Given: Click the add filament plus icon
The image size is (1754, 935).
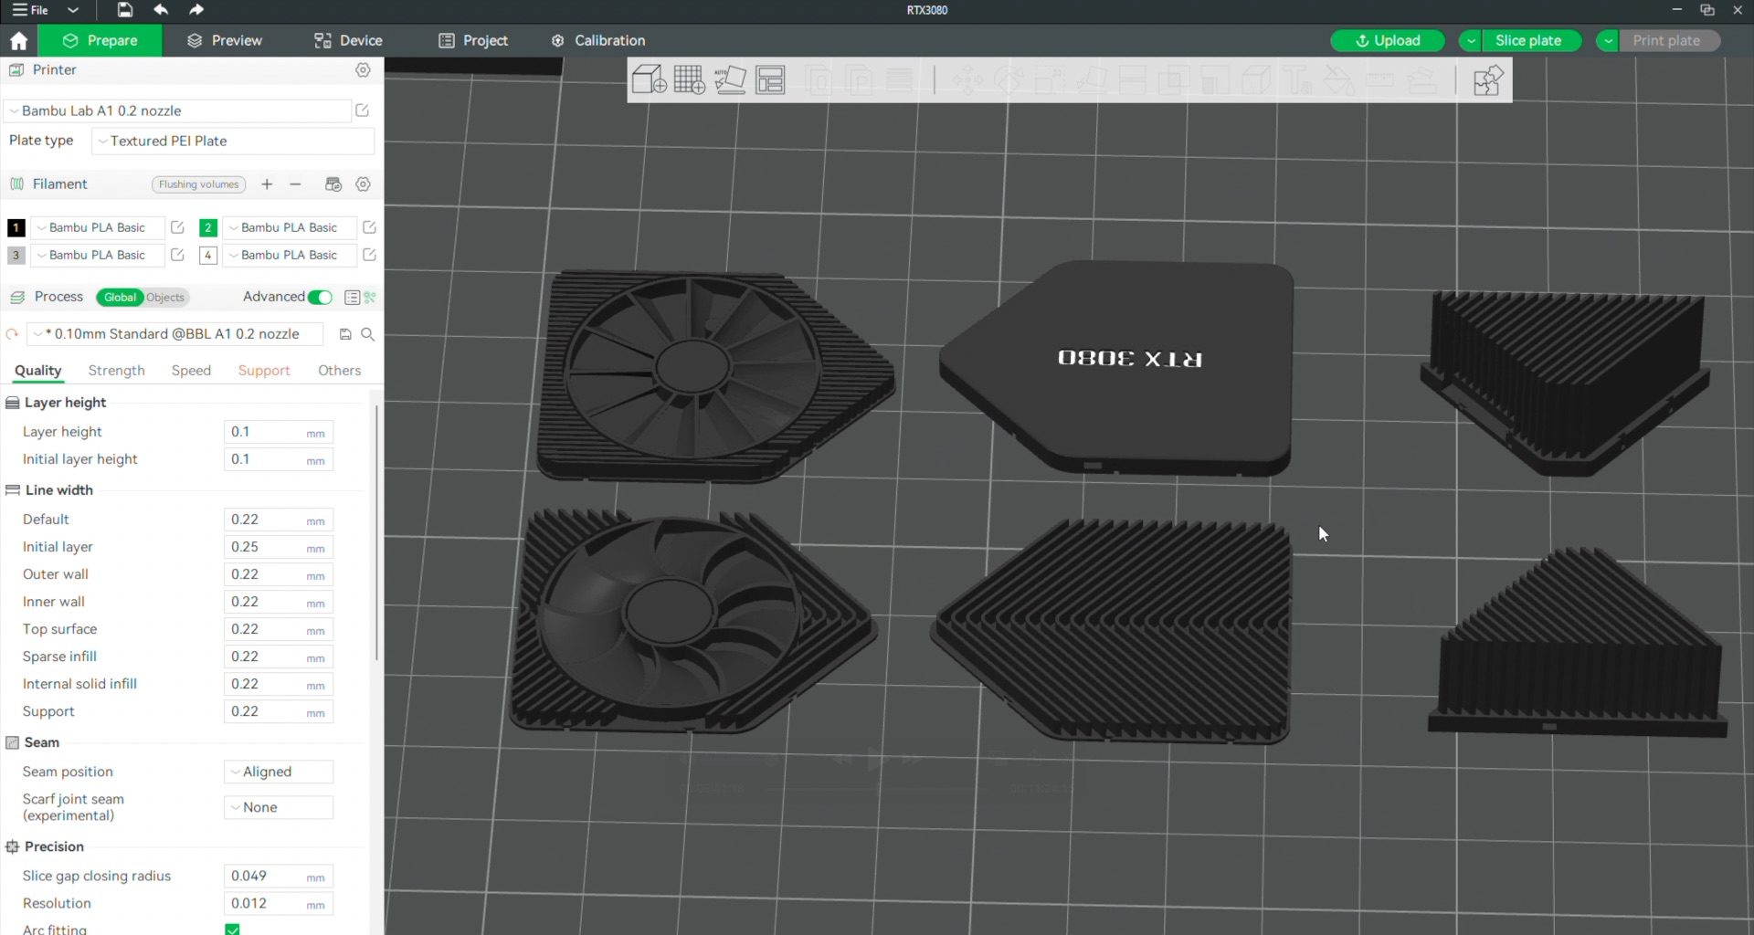Looking at the screenshot, I should [267, 184].
